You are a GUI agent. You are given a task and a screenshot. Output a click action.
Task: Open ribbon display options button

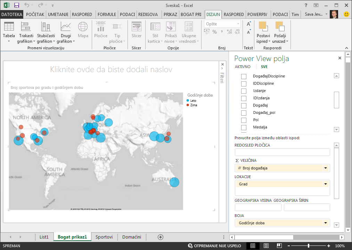point(316,5)
